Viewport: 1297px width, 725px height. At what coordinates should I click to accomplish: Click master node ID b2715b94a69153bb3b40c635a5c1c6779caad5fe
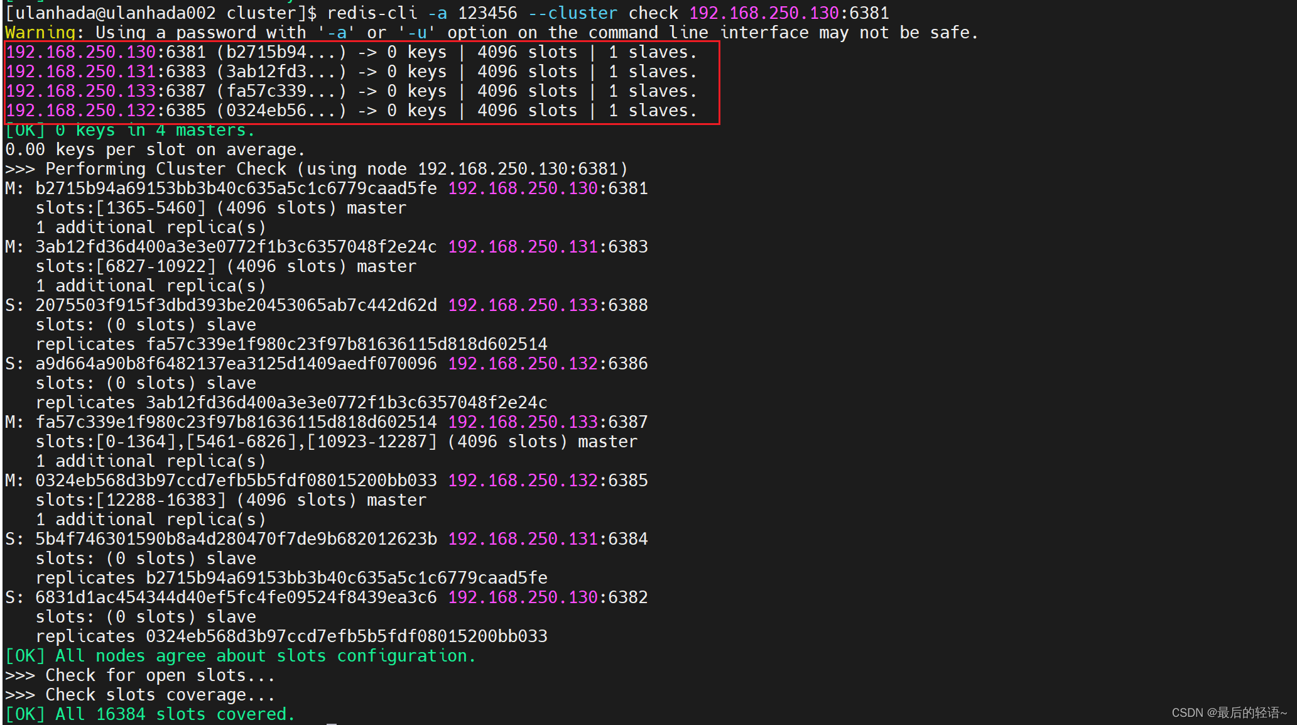[x=236, y=188]
